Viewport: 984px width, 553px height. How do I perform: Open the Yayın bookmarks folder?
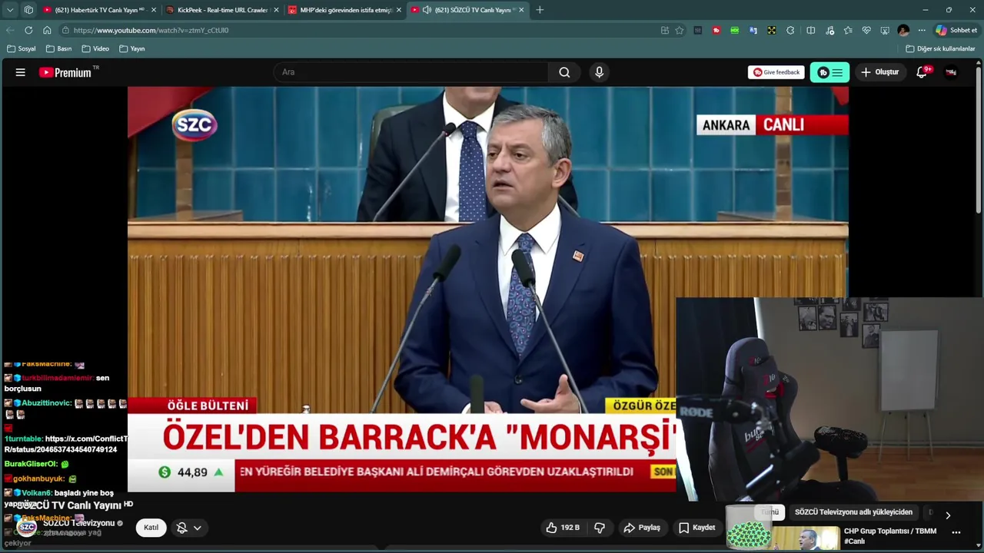132,48
